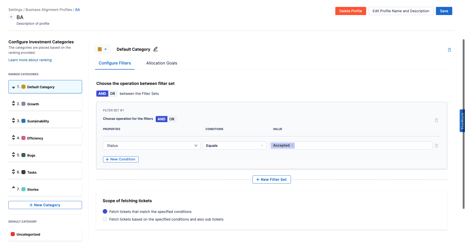Open the category color picker dropdown
This screenshot has height=243, width=465.
pyautogui.click(x=102, y=49)
